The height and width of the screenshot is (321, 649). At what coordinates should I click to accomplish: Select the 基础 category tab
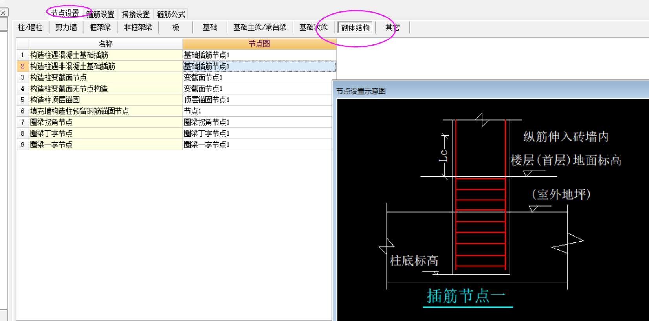210,28
